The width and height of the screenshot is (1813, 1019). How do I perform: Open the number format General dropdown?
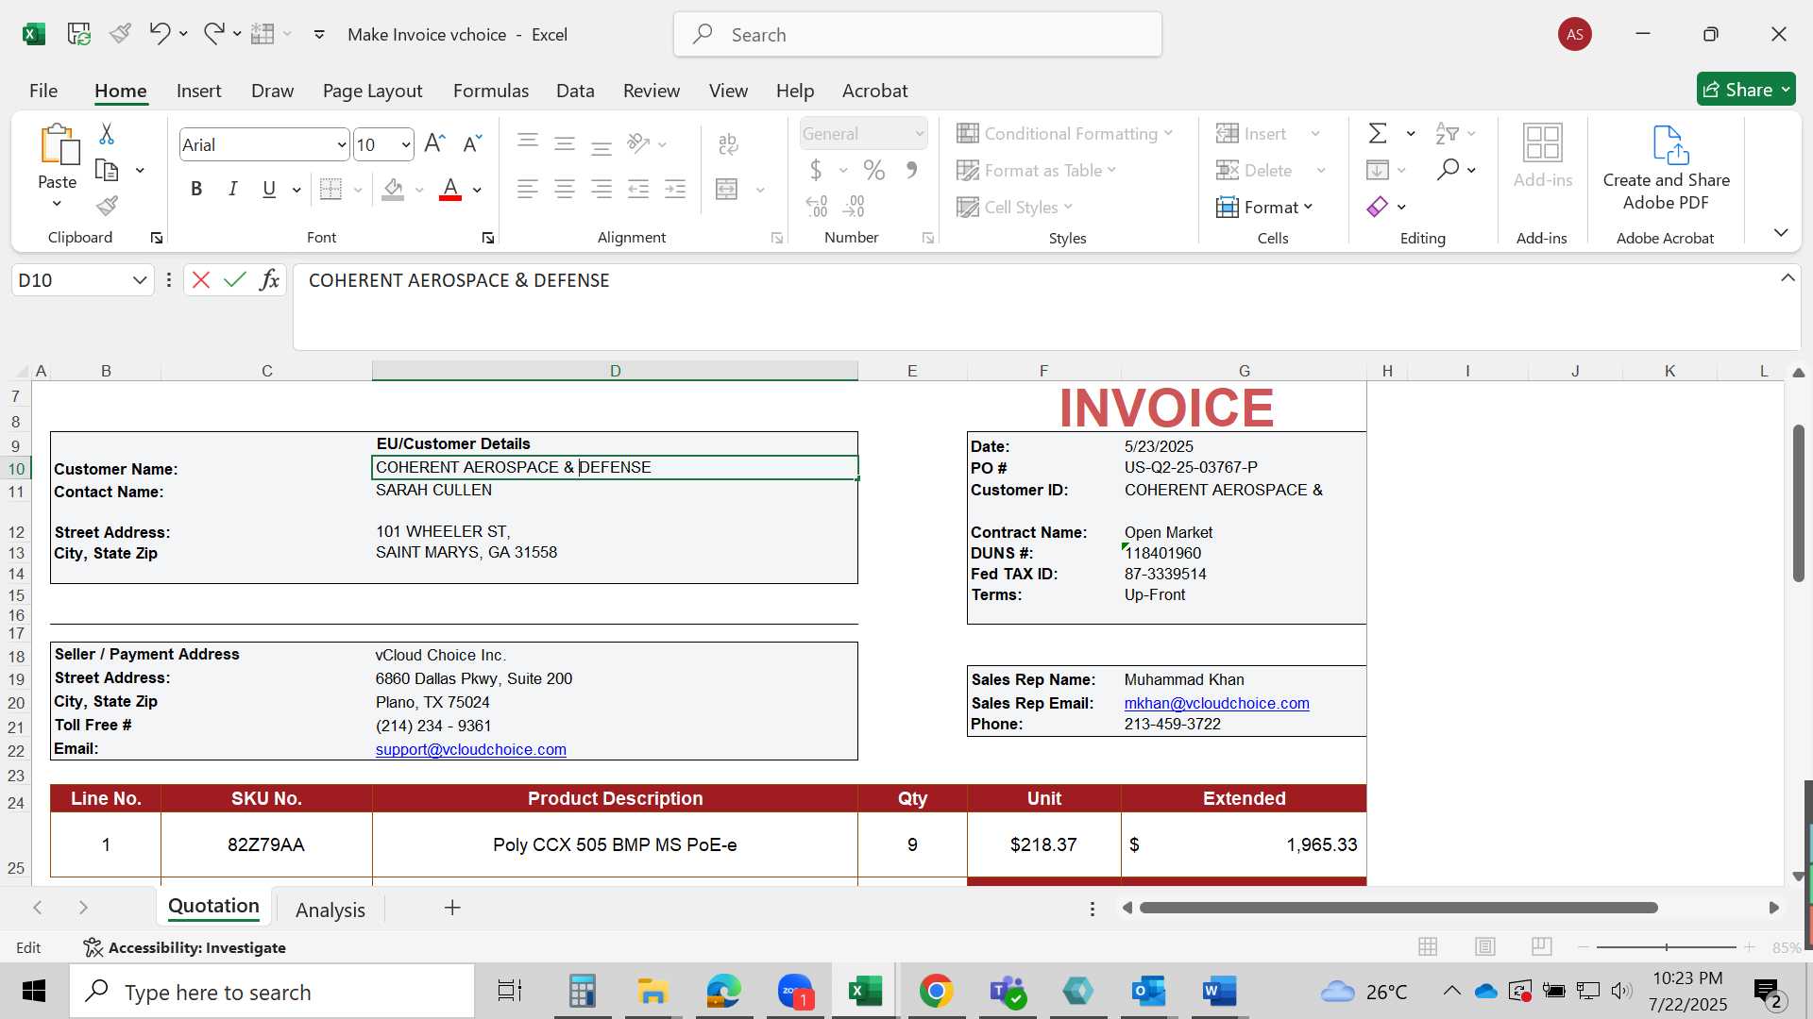(919, 134)
